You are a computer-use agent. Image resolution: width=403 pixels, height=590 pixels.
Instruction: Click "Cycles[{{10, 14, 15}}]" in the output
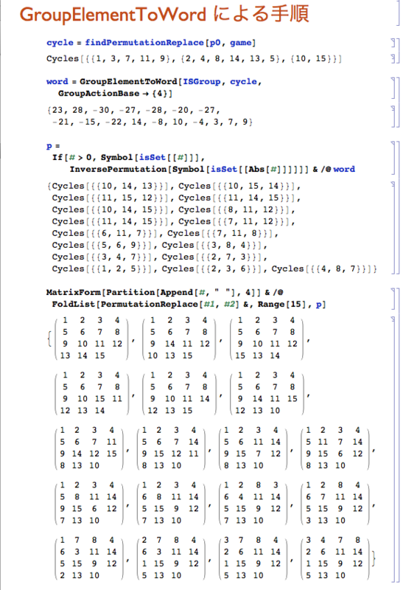[109, 209]
